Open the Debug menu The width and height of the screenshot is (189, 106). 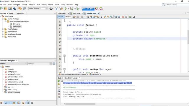pyautogui.click(x=44, y=5)
